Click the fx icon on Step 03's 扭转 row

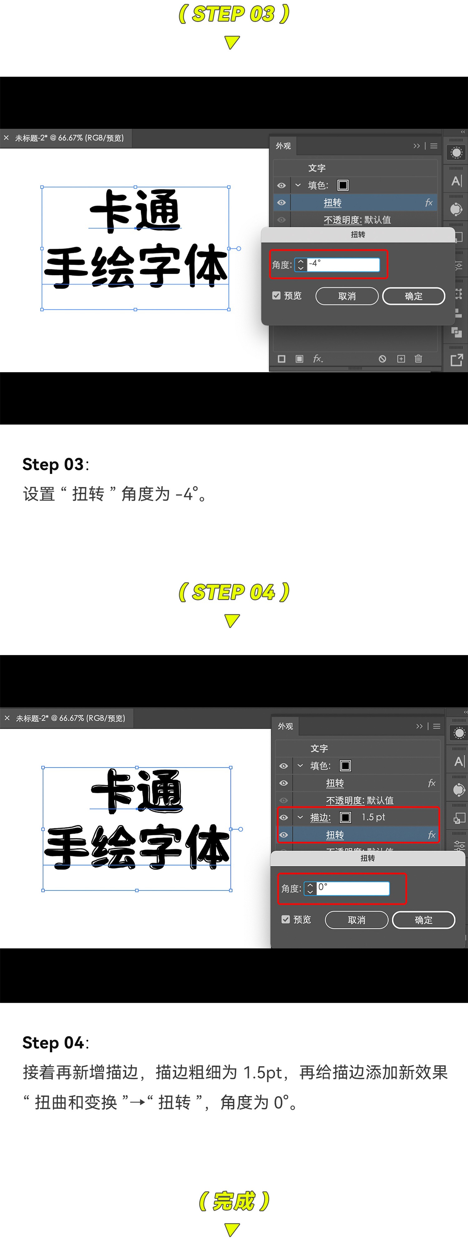point(428,203)
